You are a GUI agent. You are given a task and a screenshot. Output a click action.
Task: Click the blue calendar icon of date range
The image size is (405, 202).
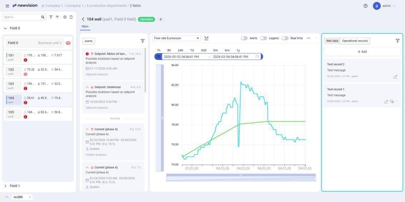[x=158, y=57]
